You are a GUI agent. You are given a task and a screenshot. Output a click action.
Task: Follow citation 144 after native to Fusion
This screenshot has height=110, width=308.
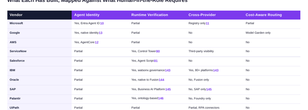[x=161, y=80]
